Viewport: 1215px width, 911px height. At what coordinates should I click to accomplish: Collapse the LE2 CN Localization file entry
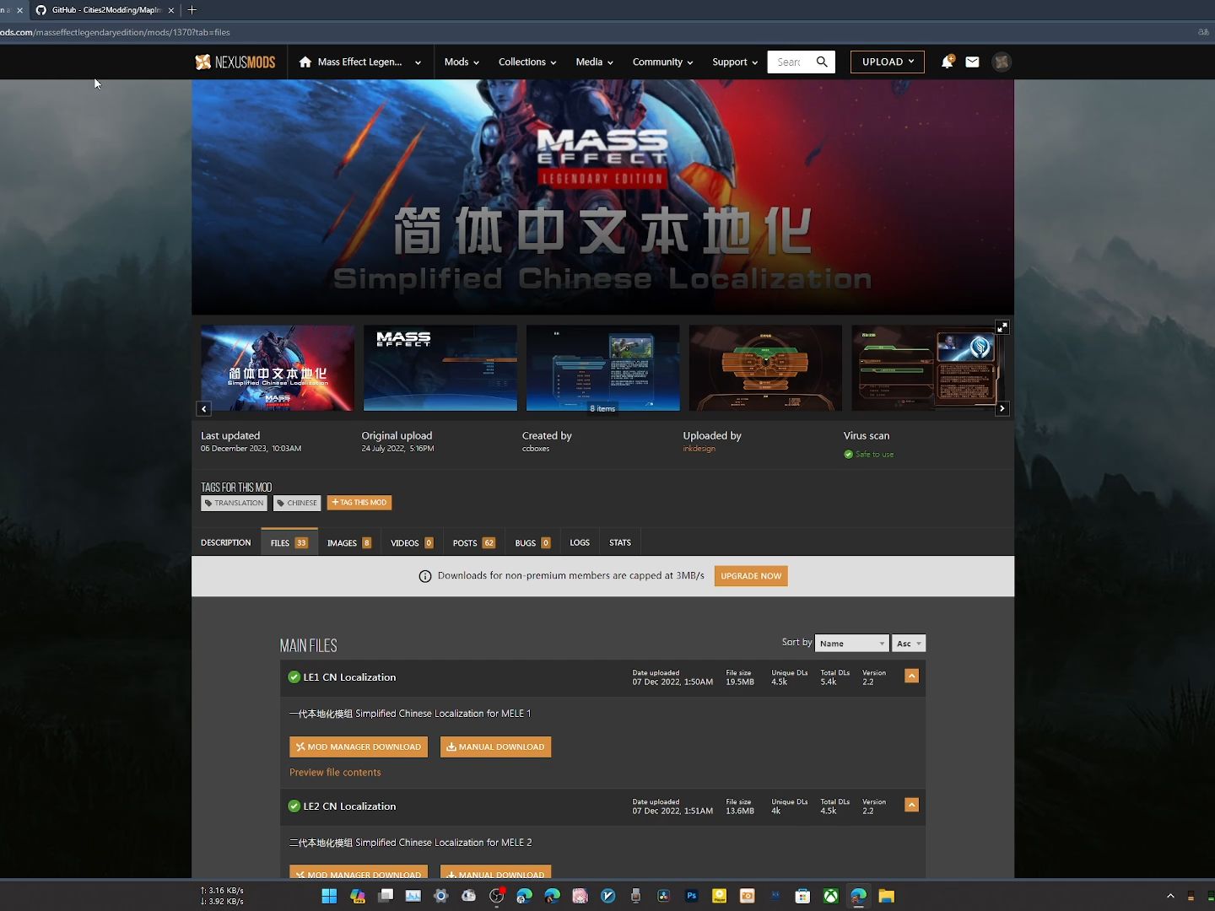pos(911,805)
